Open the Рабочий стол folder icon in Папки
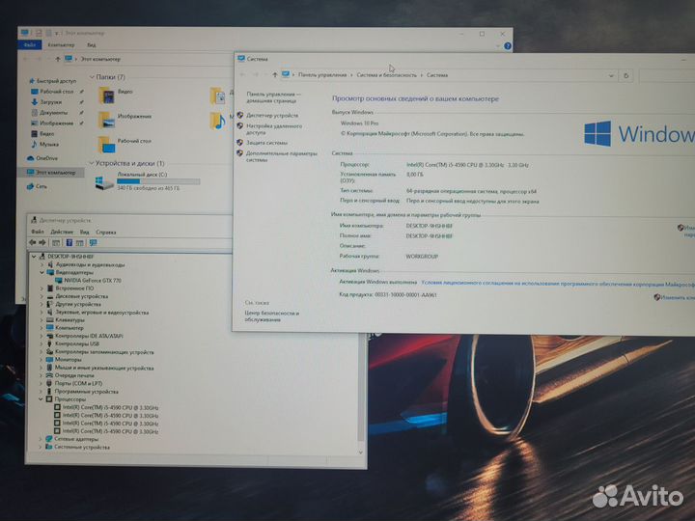 (x=106, y=145)
